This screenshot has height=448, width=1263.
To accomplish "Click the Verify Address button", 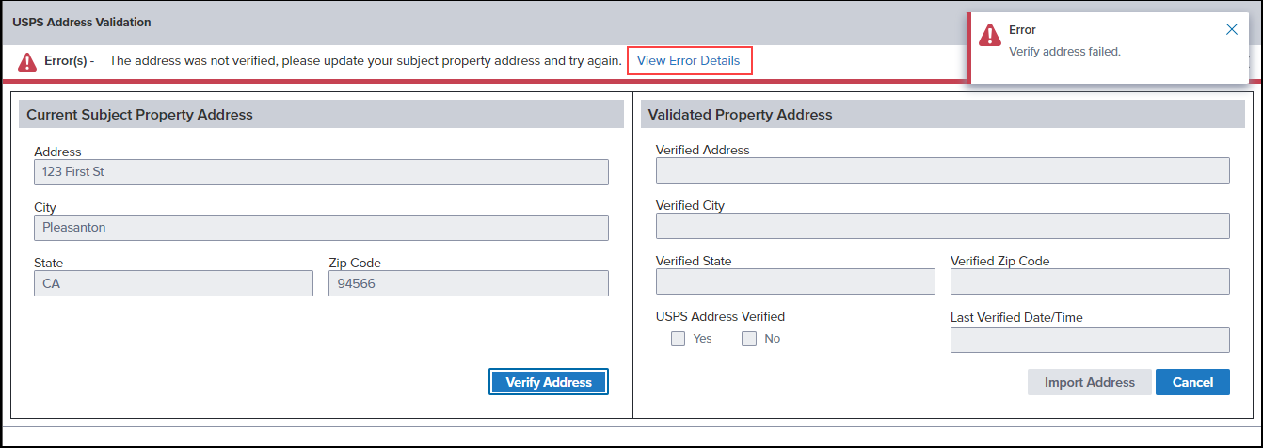I will pos(549,382).
